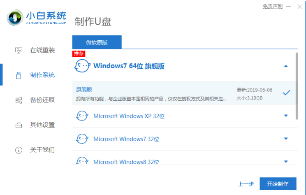Click the Windows7 32位 smiley icon
306x195 pixels.
click(x=82, y=139)
